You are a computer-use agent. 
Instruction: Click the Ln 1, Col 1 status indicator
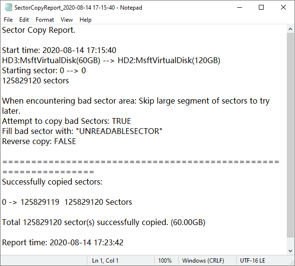pyautogui.click(x=105, y=261)
